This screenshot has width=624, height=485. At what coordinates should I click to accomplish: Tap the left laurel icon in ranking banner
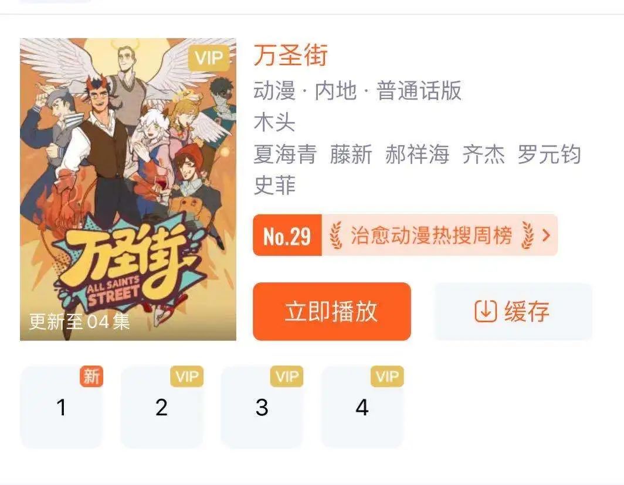point(336,235)
